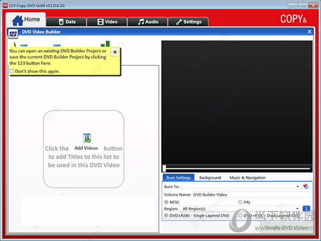Click the Create DVD Video button
This screenshot has height=241, width=321.
tap(286, 228)
